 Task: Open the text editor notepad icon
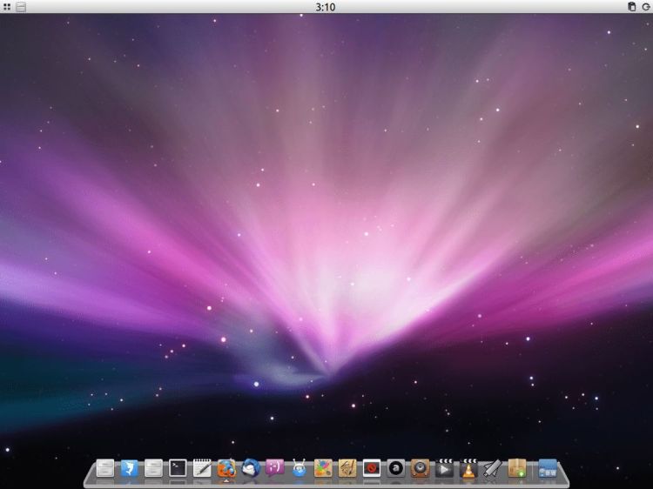click(x=202, y=469)
